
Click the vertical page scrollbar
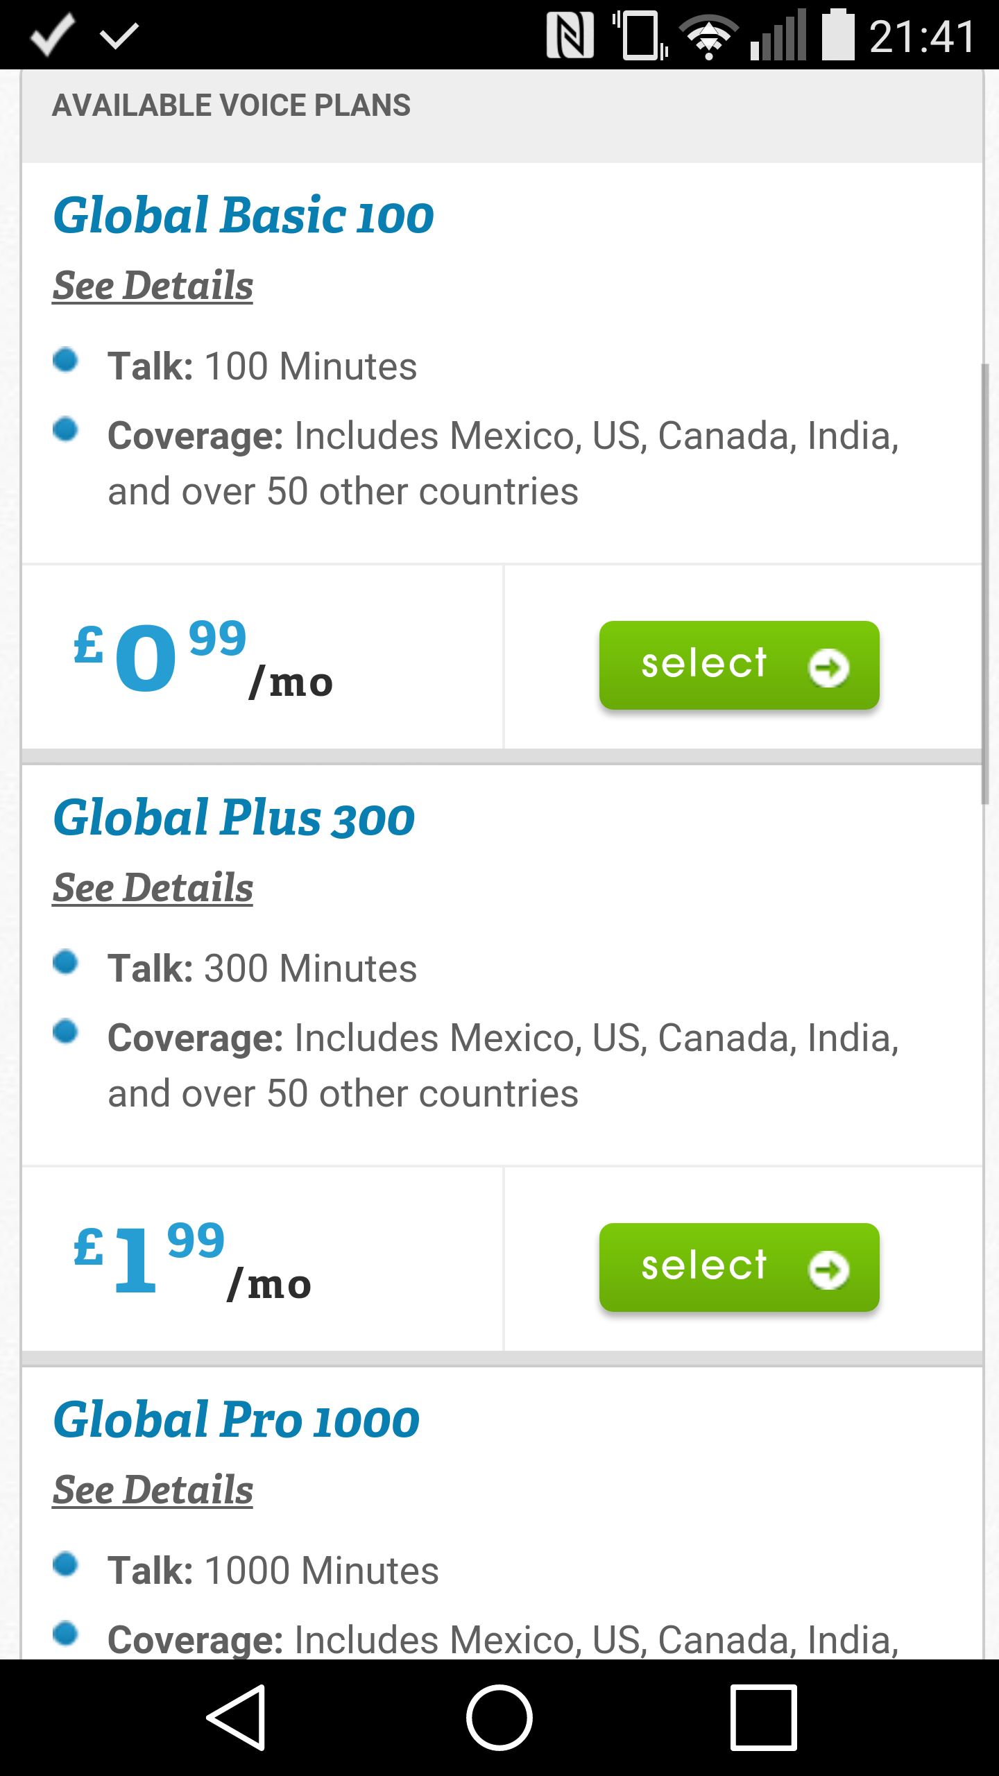point(985,583)
